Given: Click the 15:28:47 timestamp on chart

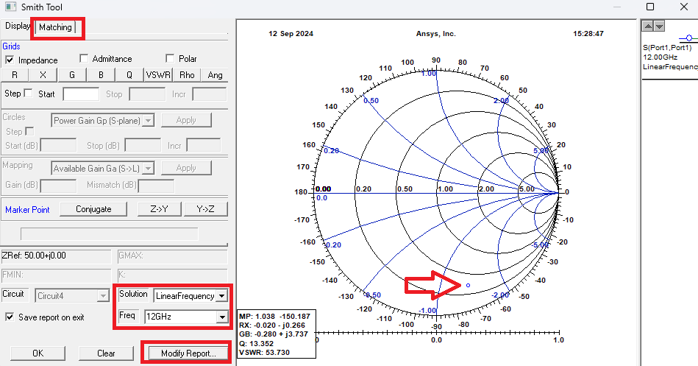Looking at the screenshot, I should (588, 33).
